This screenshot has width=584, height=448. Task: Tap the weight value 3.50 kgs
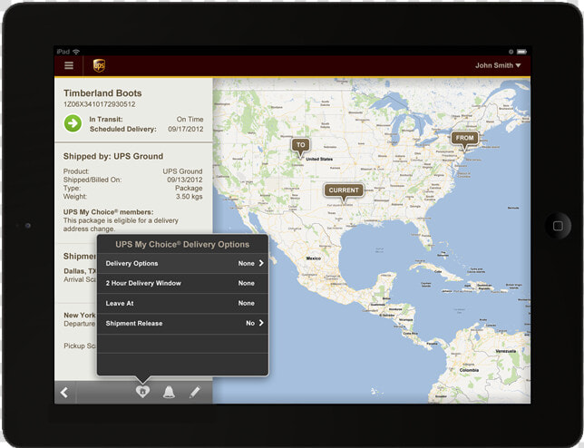point(190,197)
